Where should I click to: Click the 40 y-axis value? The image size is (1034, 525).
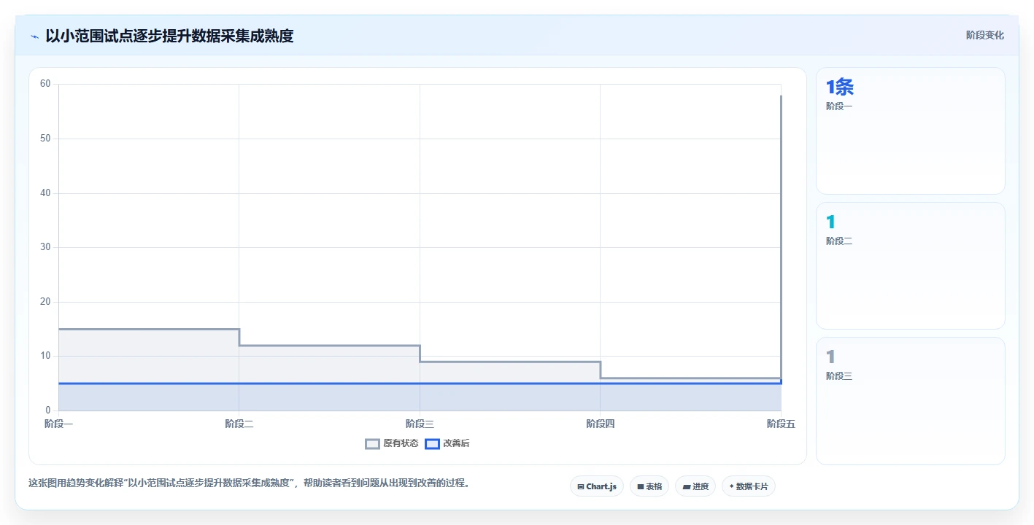coord(45,193)
